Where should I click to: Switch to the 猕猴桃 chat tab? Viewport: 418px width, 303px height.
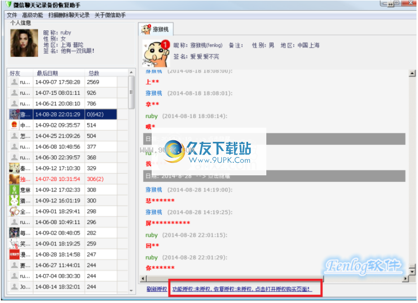(x=156, y=29)
